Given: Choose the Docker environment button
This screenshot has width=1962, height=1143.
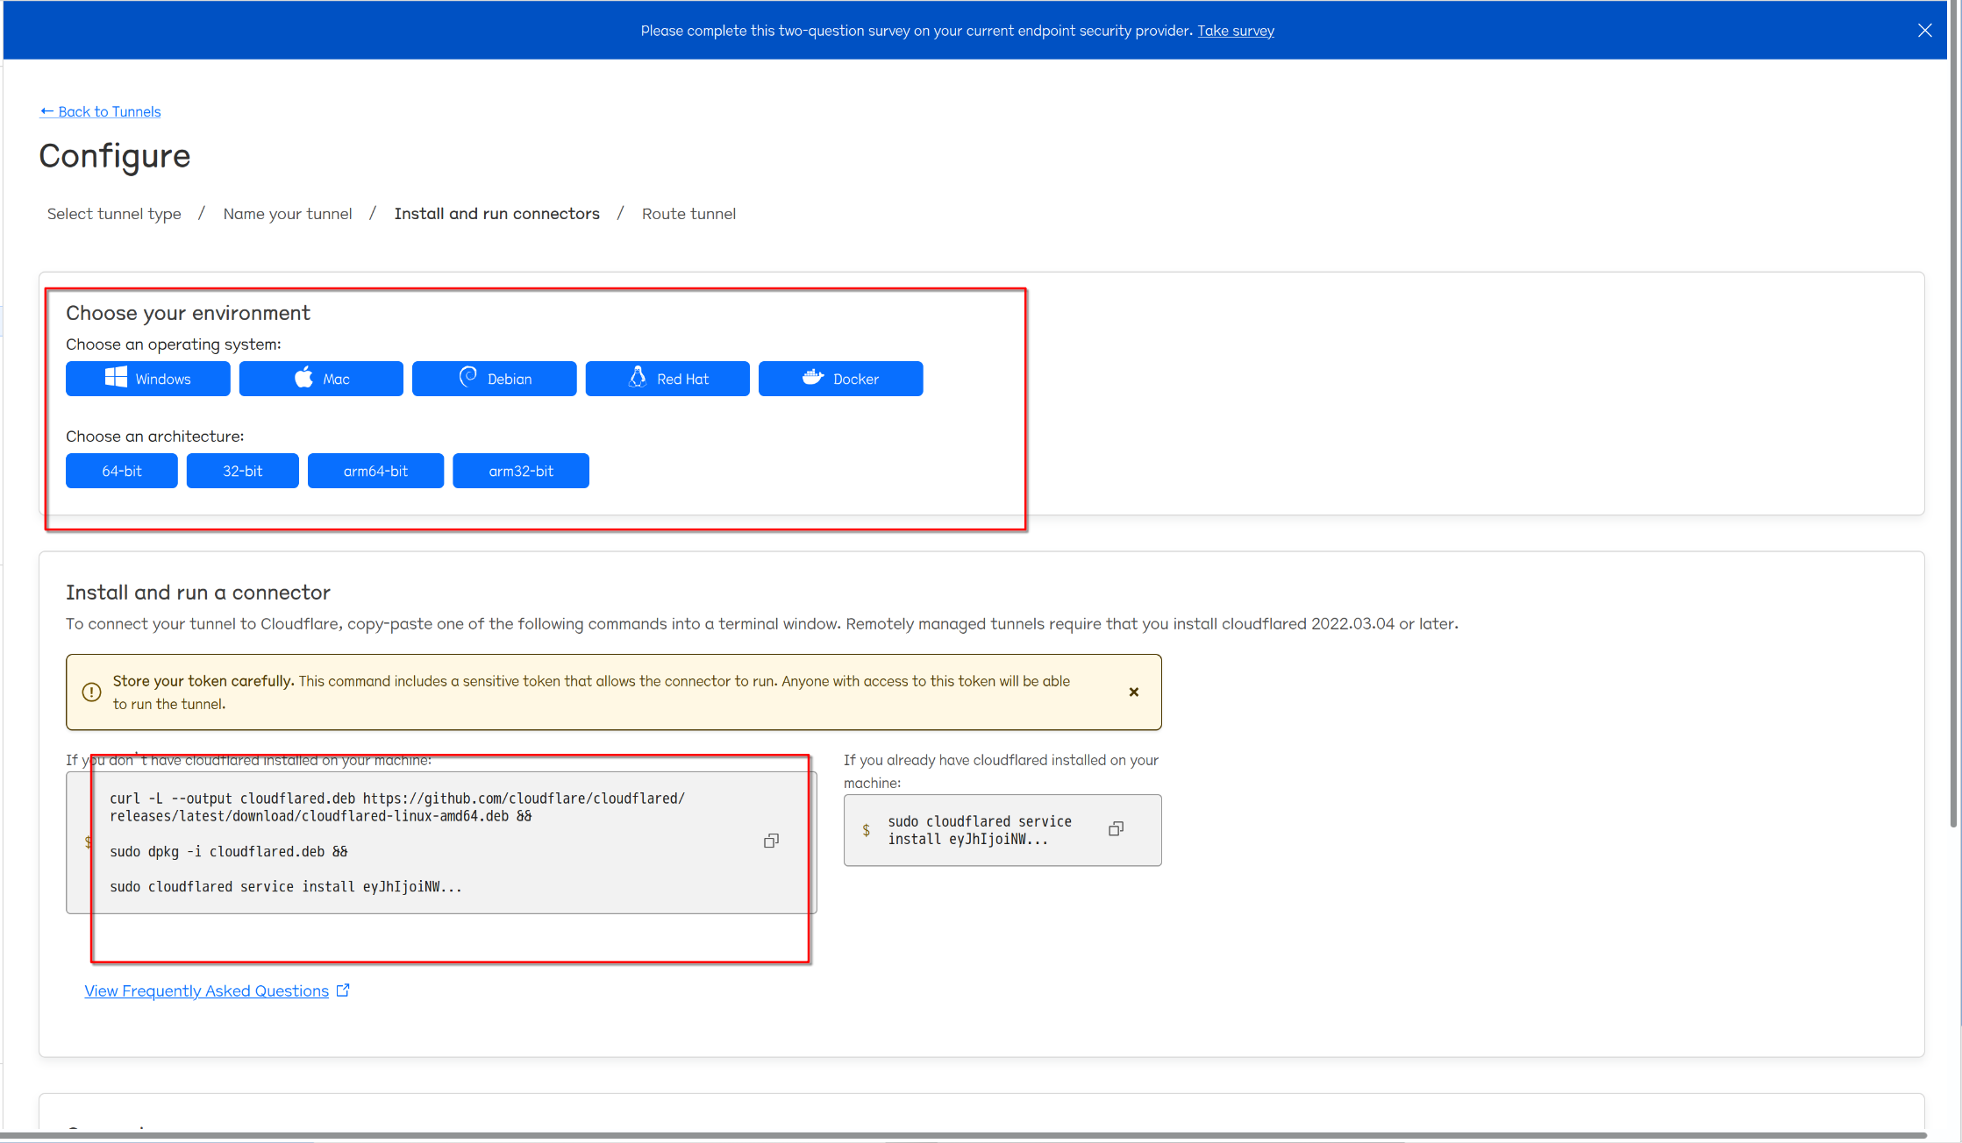Looking at the screenshot, I should pos(840,379).
